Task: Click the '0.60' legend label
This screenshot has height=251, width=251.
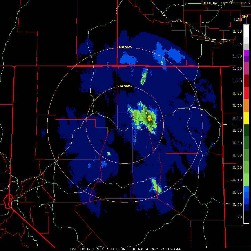Action: pos(237,118)
